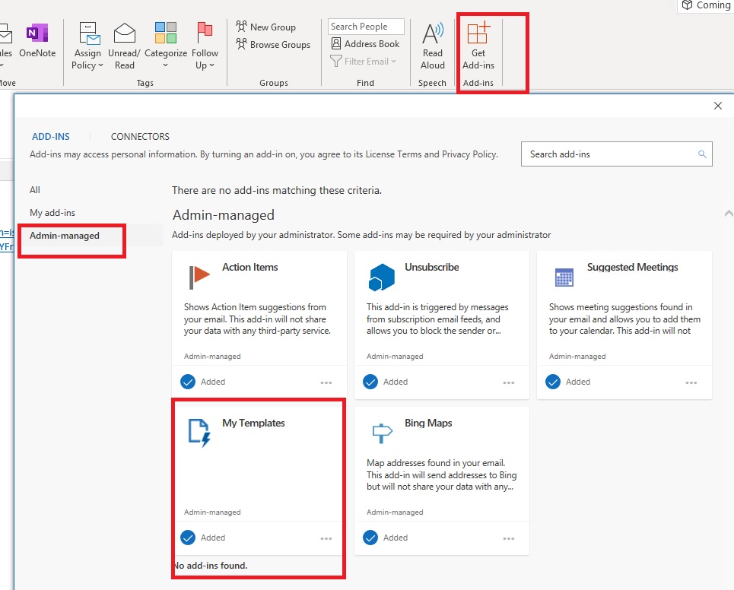Screen dimensions: 734x590
Task: Click the Bing Maps signpost icon
Action: (382, 433)
